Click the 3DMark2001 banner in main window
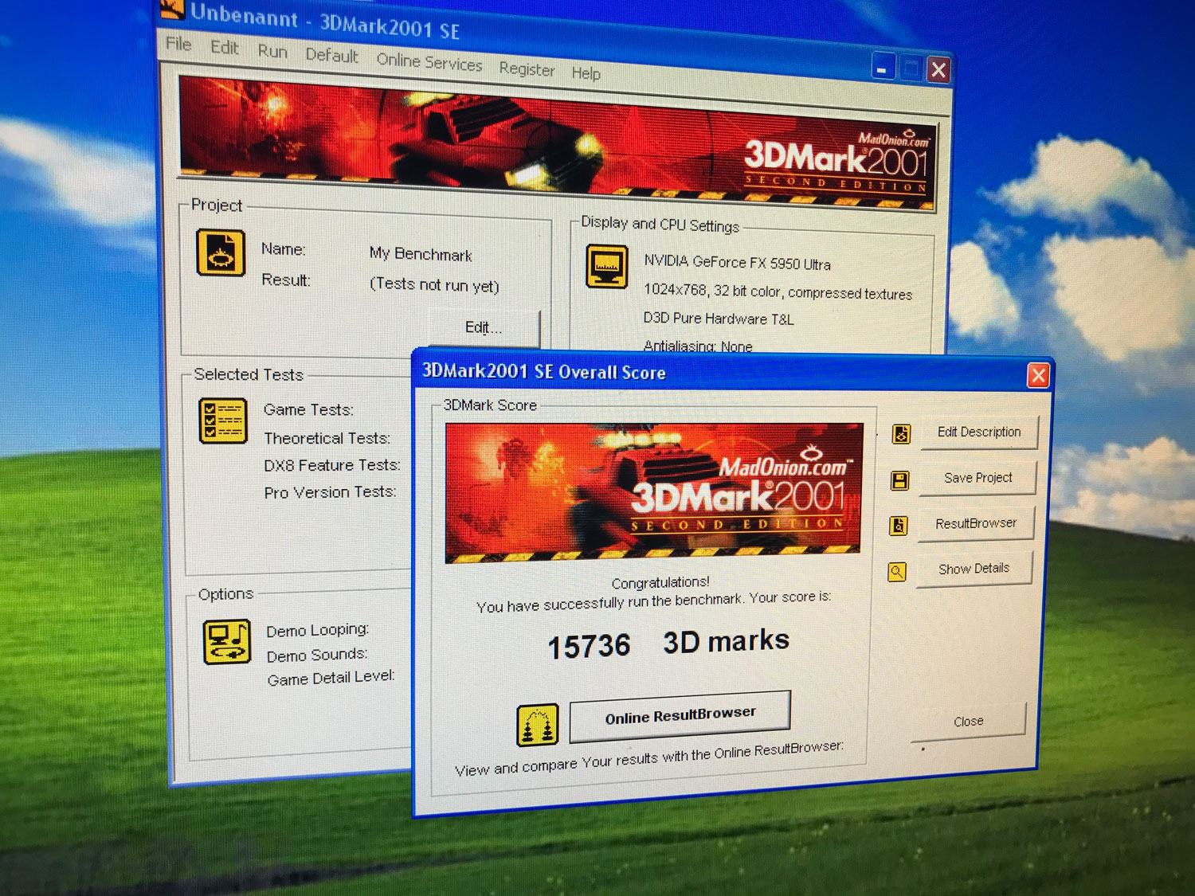The height and width of the screenshot is (896, 1195). [557, 143]
